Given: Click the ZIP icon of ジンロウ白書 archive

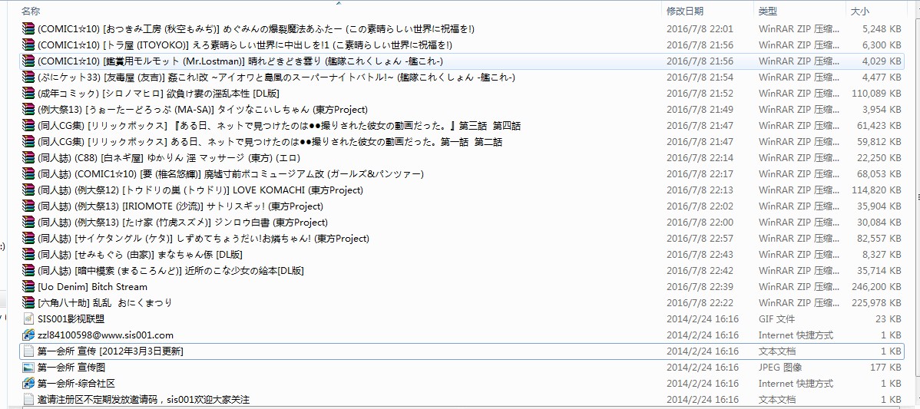Looking at the screenshot, I should tap(28, 223).
